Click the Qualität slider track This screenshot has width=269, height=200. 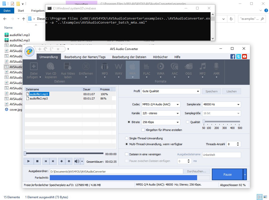221,122
